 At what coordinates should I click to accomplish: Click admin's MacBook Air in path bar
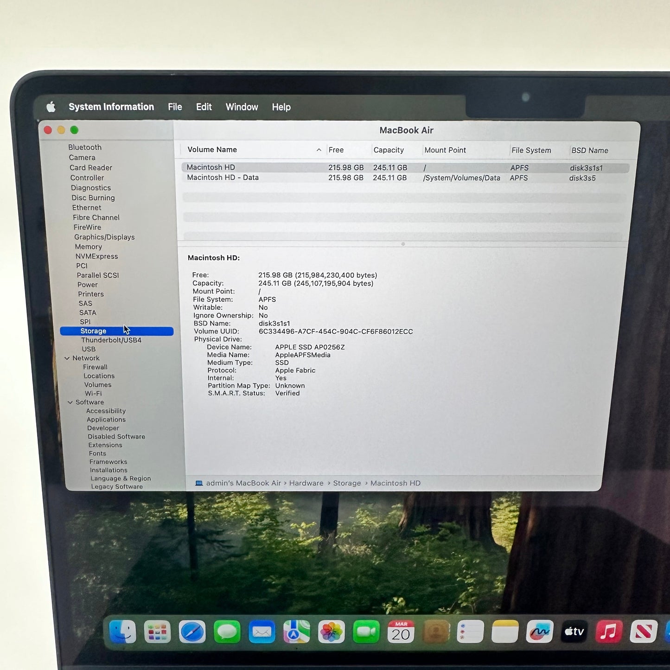tap(243, 483)
